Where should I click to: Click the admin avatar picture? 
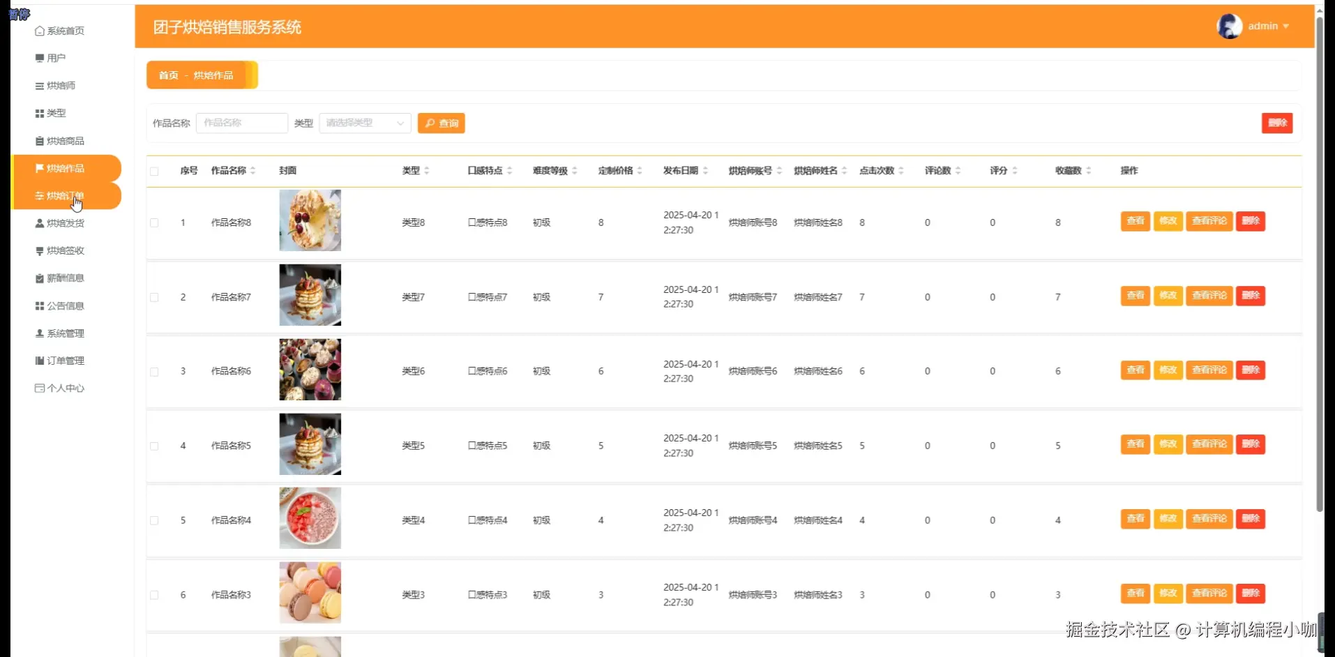(x=1229, y=27)
